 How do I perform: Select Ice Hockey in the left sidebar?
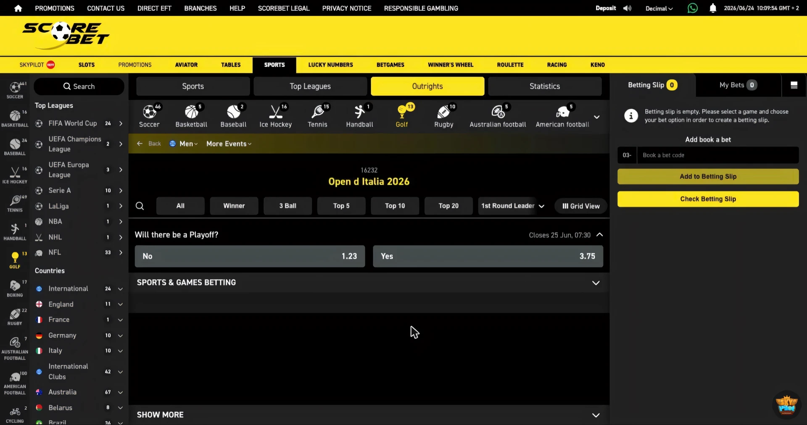(x=15, y=175)
